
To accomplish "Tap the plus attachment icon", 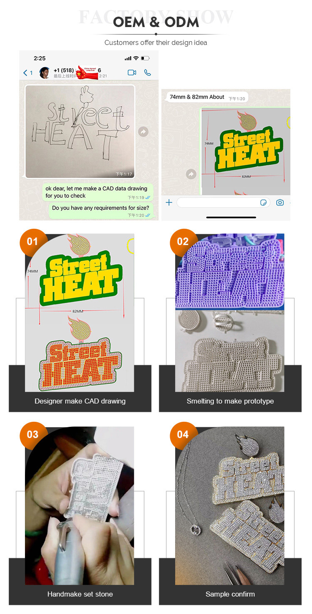I will (169, 203).
